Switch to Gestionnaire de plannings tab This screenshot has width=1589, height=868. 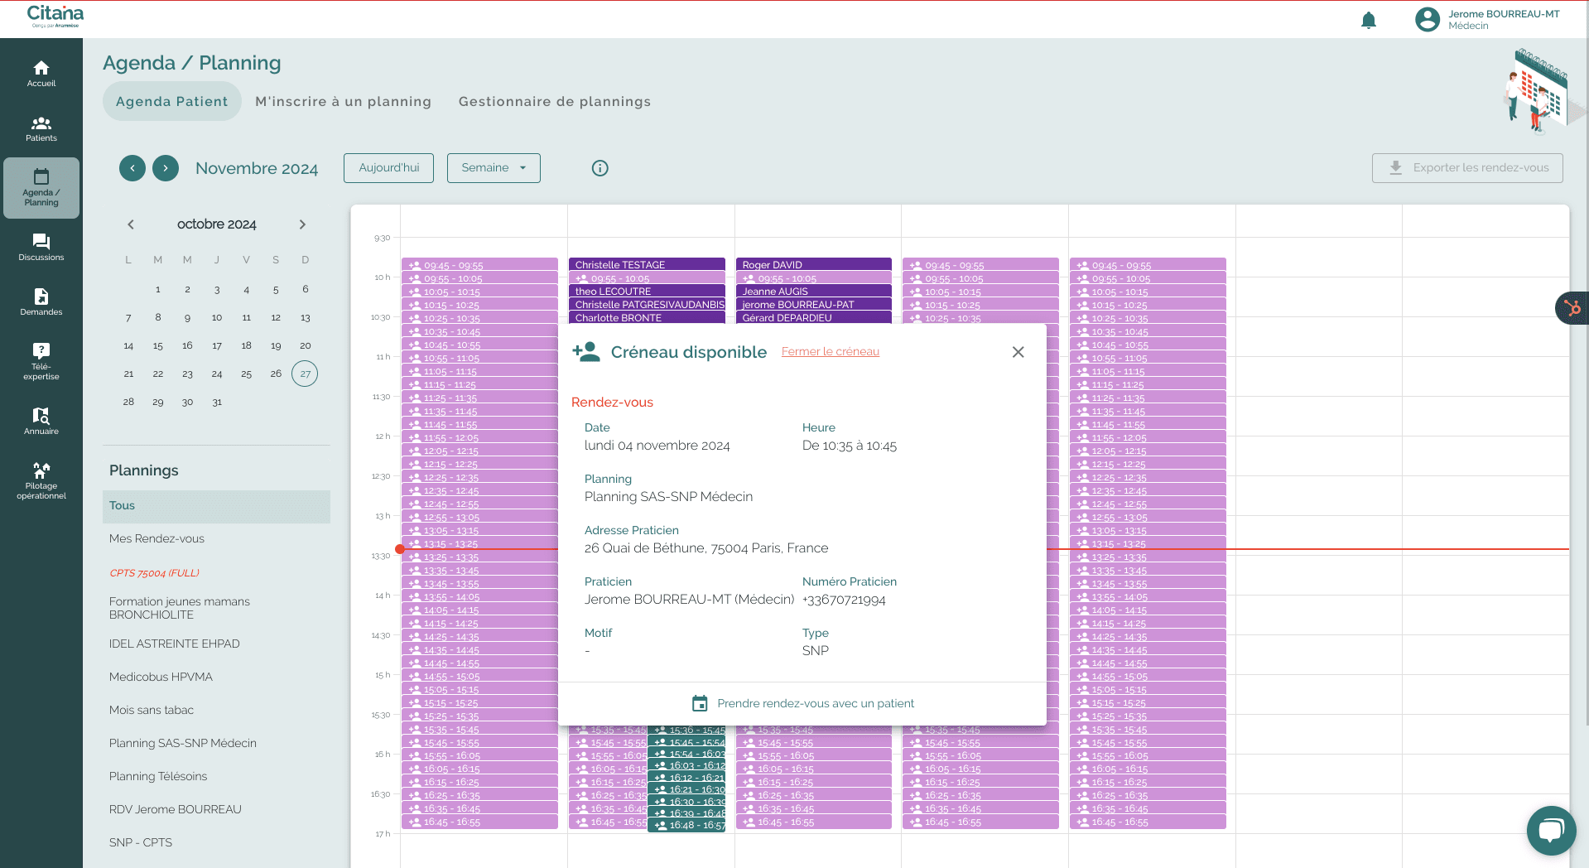click(x=555, y=102)
